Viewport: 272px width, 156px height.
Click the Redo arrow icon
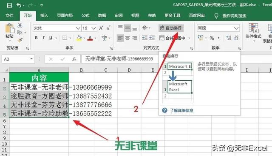(x=30, y=5)
